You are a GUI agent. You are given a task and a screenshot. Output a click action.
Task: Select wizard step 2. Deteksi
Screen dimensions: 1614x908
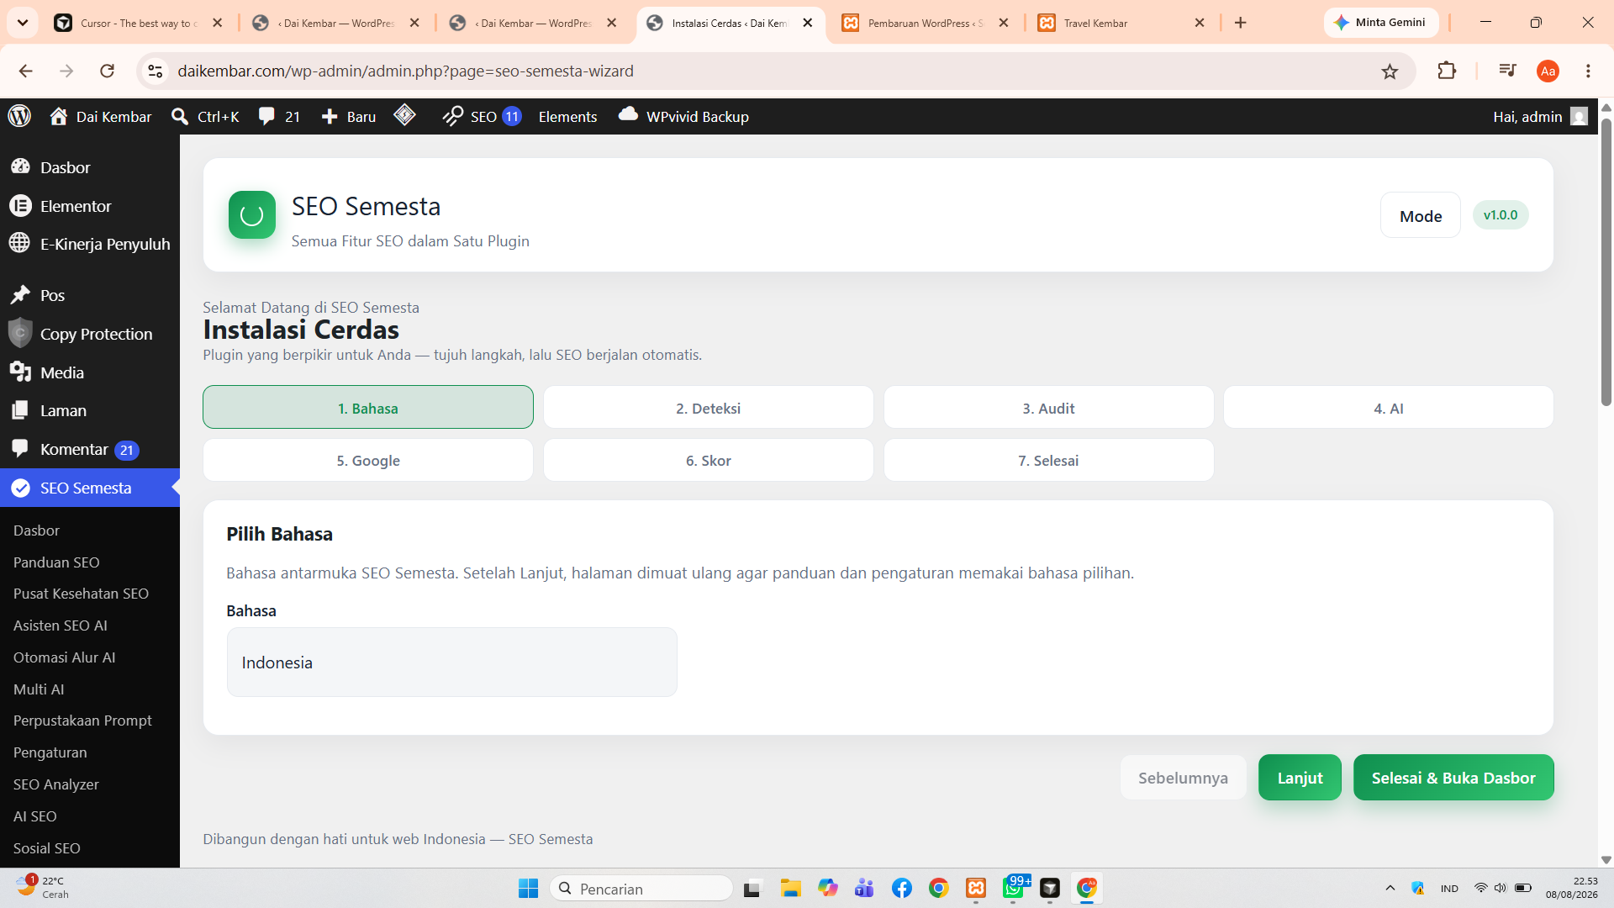(709, 408)
